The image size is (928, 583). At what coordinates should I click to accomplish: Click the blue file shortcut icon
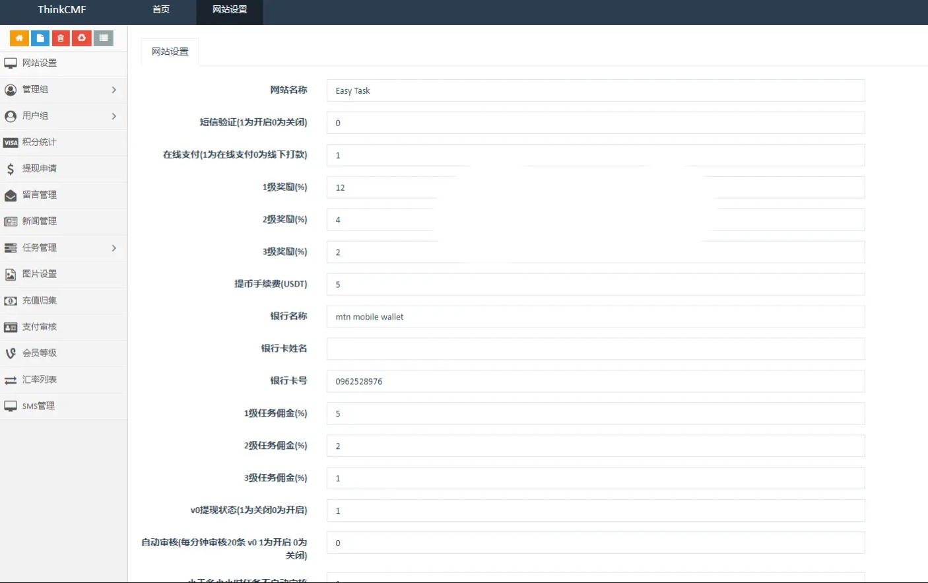tap(40, 38)
